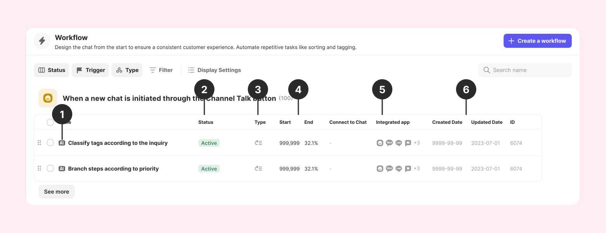Screen dimensions: 606x233
Task: Click the Create a workflow button
Action: 537,41
